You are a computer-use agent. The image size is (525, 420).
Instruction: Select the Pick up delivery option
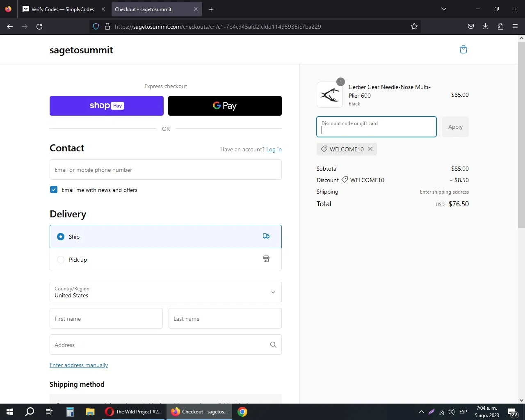pyautogui.click(x=166, y=260)
